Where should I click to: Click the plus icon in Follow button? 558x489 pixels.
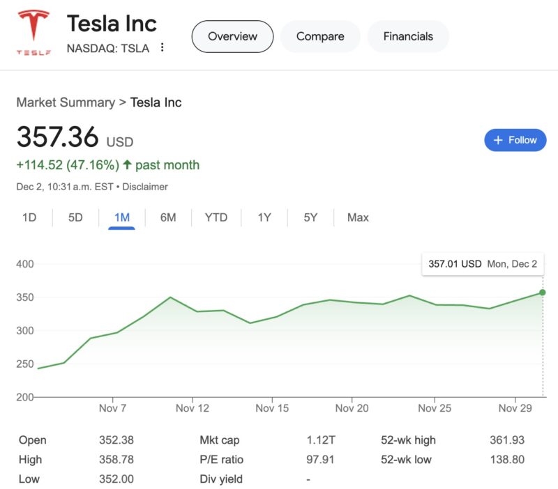tap(498, 140)
